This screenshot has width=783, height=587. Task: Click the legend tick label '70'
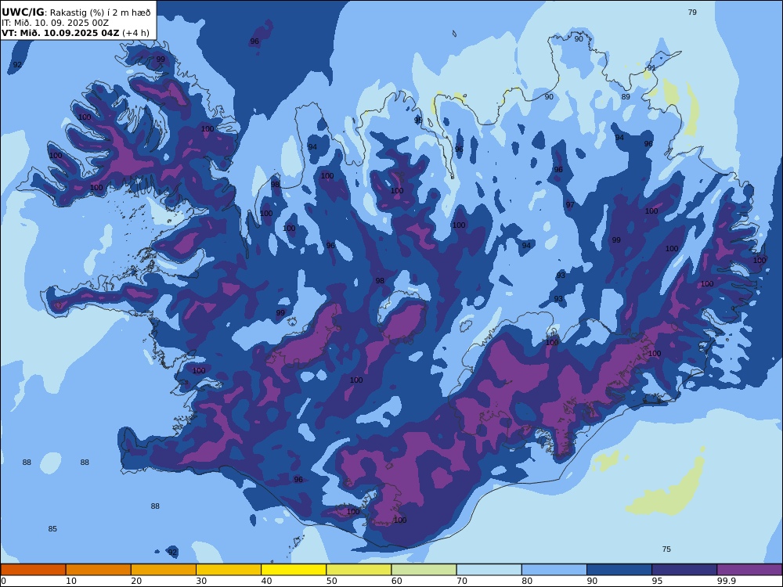point(462,581)
